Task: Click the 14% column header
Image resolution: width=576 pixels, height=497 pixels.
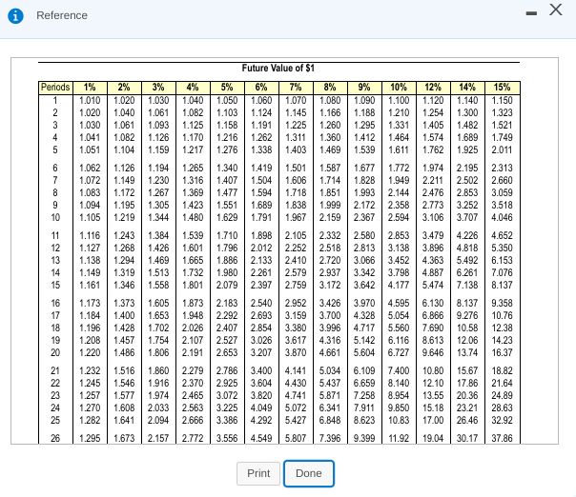Action: click(x=467, y=88)
